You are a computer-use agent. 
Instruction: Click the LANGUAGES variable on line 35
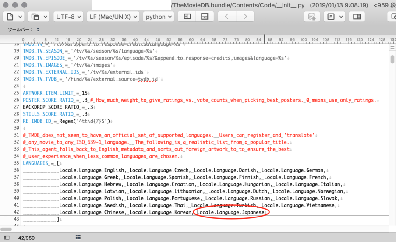click(x=35, y=163)
